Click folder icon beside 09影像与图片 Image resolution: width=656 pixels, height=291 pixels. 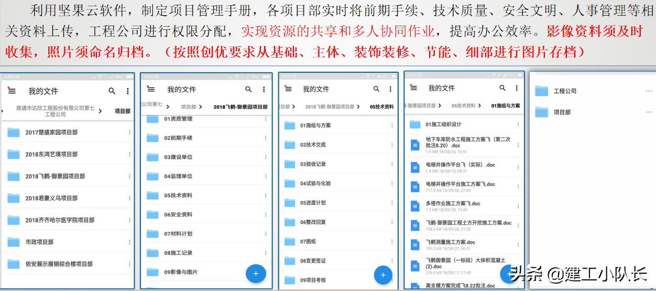(152, 272)
